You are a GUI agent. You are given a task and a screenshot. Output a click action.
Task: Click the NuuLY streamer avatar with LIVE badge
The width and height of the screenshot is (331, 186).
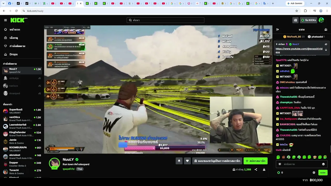tap(54, 163)
